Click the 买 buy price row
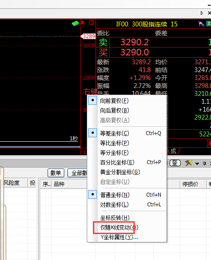This screenshot has height=260, width=211. (x=153, y=52)
